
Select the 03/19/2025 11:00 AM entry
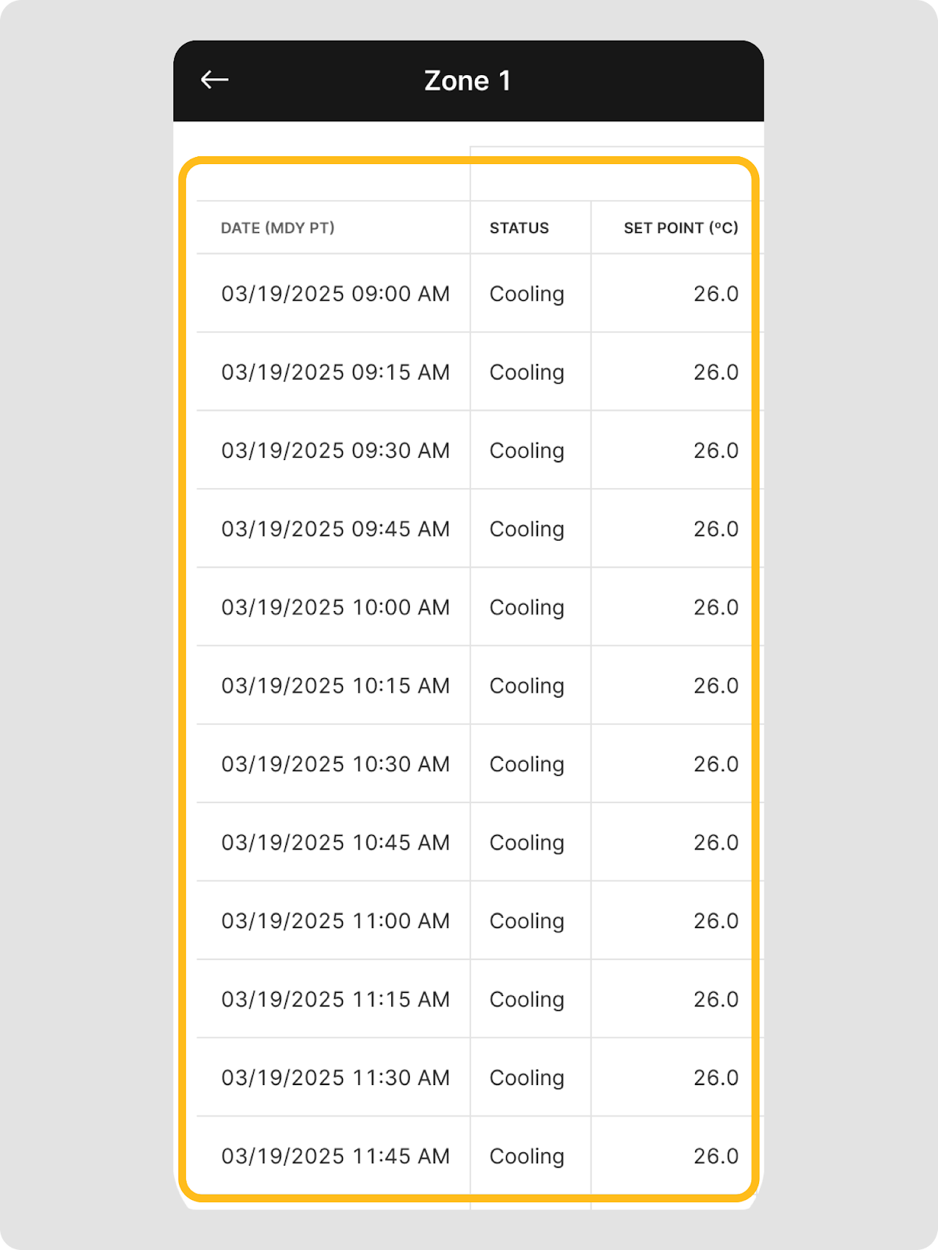pyautogui.click(x=335, y=921)
